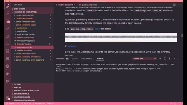Kill terminal with trash icon

tap(169, 59)
